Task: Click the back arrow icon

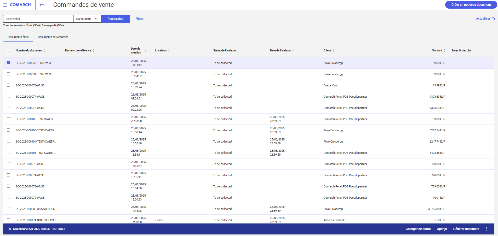Action: point(42,5)
